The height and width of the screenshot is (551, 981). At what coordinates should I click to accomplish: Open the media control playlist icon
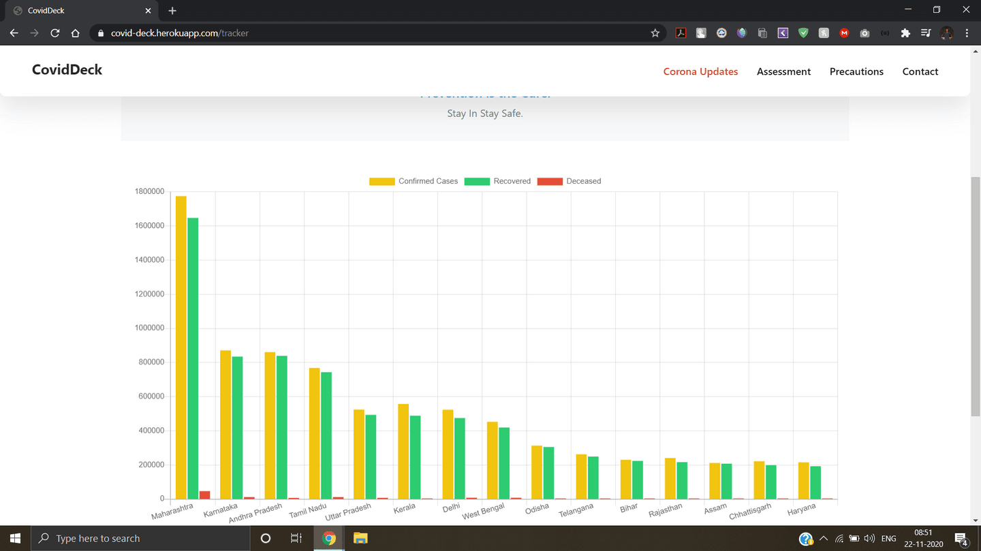926,33
